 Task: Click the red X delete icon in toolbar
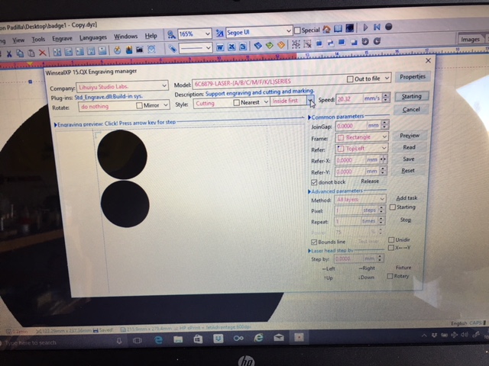click(x=43, y=53)
